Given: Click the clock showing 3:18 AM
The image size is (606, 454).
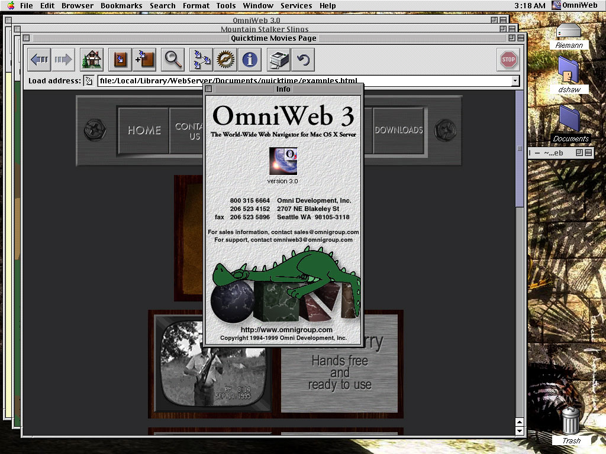Looking at the screenshot, I should [x=530, y=5].
